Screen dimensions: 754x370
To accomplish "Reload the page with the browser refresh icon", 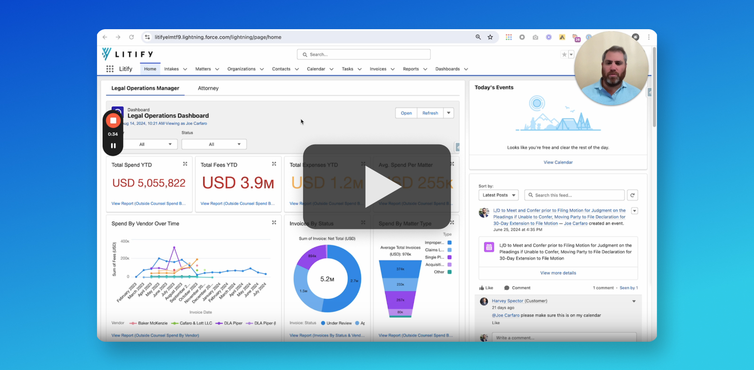I will (x=131, y=37).
